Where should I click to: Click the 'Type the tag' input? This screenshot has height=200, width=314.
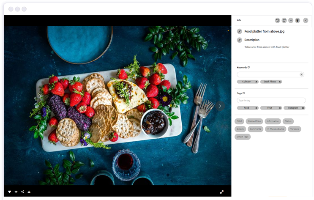pos(271,100)
